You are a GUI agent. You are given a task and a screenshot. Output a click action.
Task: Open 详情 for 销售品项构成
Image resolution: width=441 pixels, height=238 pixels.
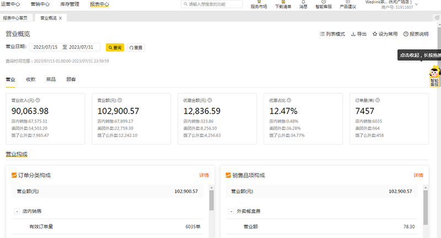click(418, 175)
